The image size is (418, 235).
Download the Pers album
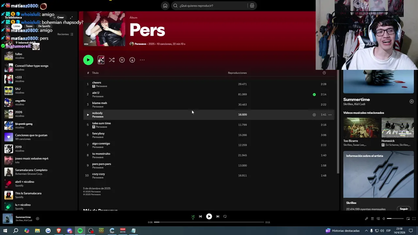(132, 60)
